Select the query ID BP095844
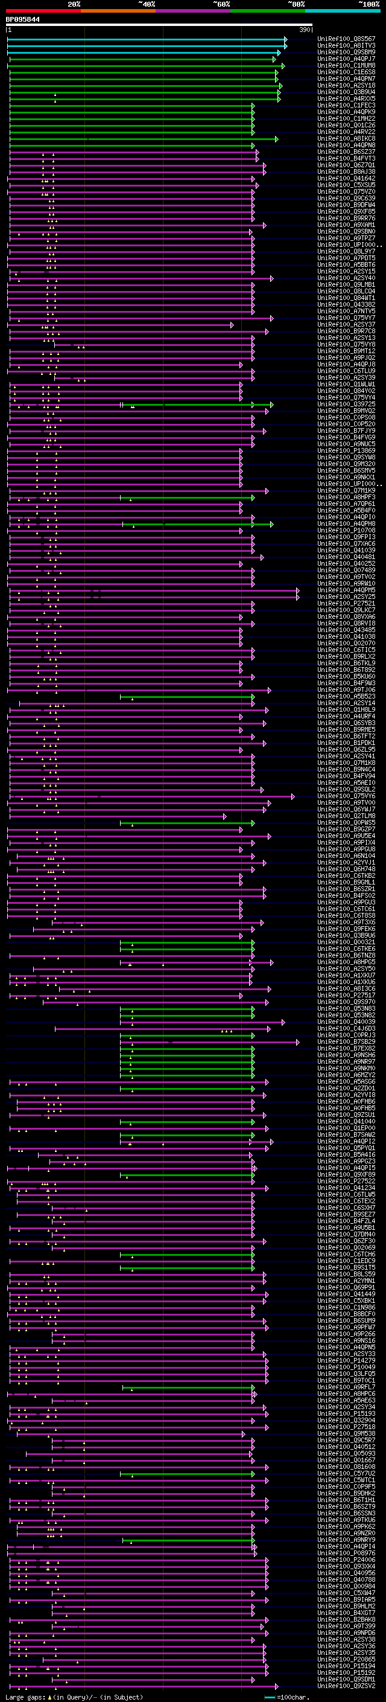 [x=23, y=20]
